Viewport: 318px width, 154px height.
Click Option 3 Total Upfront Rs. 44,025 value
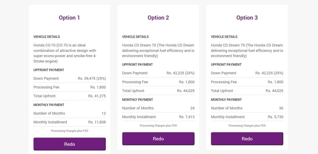click(275, 91)
